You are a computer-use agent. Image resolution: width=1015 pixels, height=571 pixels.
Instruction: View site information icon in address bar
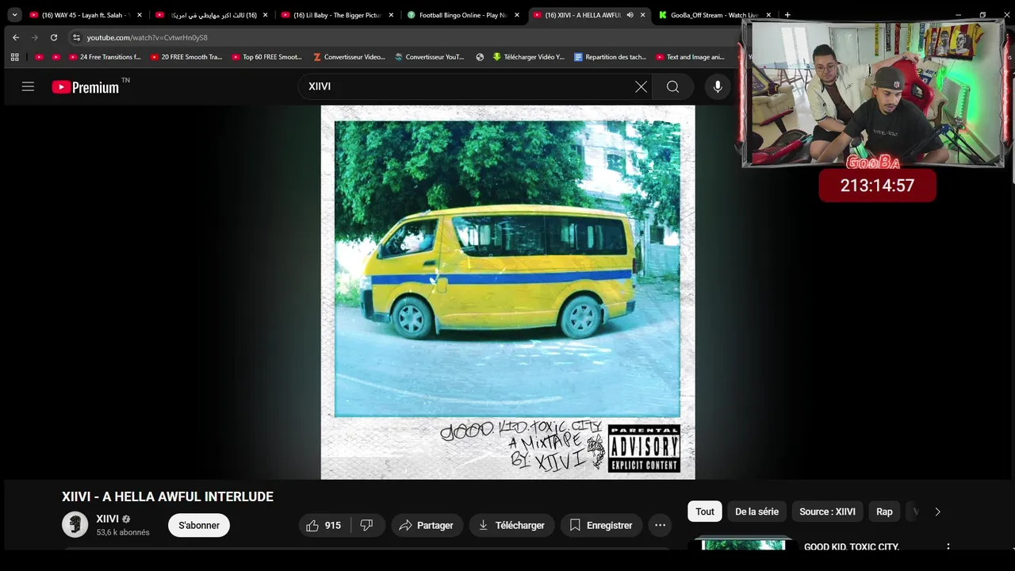(76, 37)
